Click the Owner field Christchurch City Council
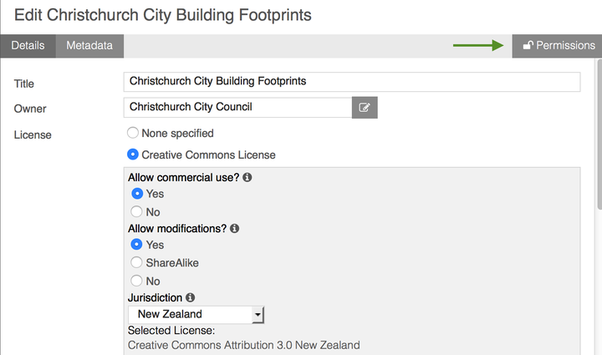This screenshot has height=355, width=602. coord(237,108)
